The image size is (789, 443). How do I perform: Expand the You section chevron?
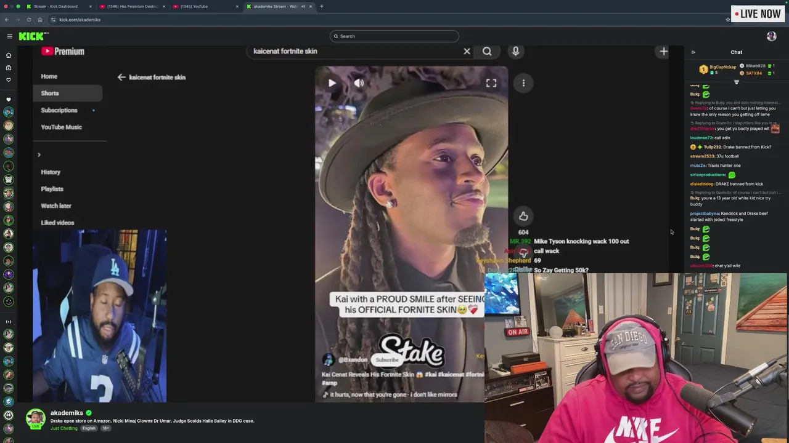pyautogui.click(x=39, y=155)
